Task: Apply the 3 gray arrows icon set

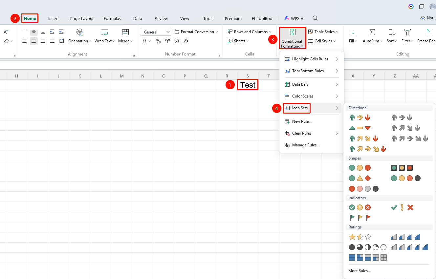Action: [x=402, y=118]
